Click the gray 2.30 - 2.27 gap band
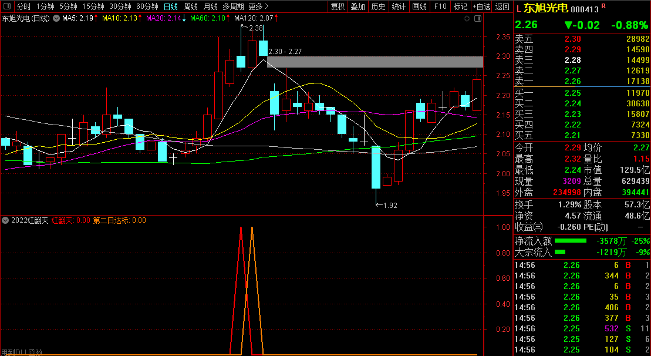Viewport: 651px width, 356px height. tap(375, 62)
